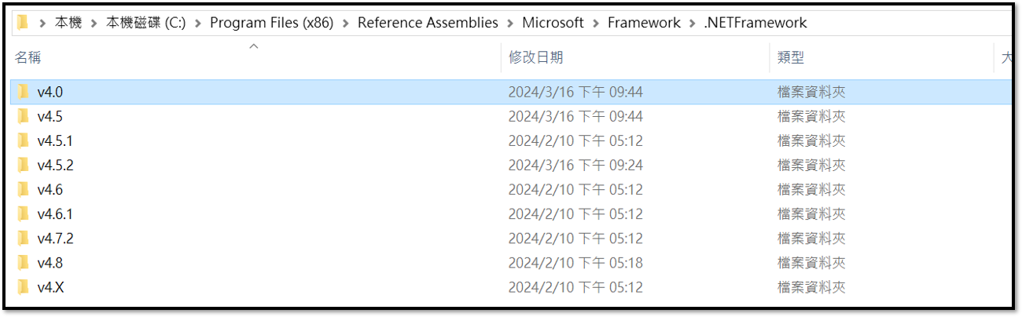The image size is (1022, 317).
Task: Click the v4.7.2 folder icon
Action: tap(24, 238)
